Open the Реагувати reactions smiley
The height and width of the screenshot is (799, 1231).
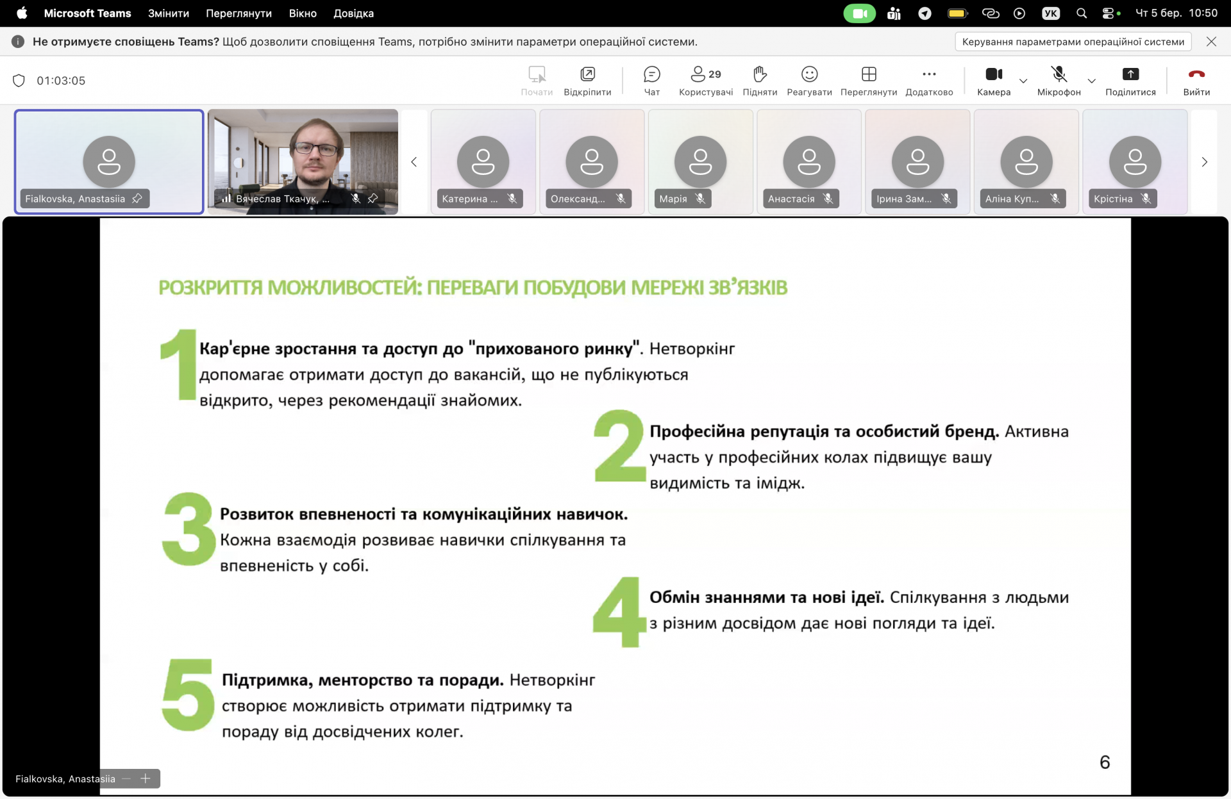809,81
